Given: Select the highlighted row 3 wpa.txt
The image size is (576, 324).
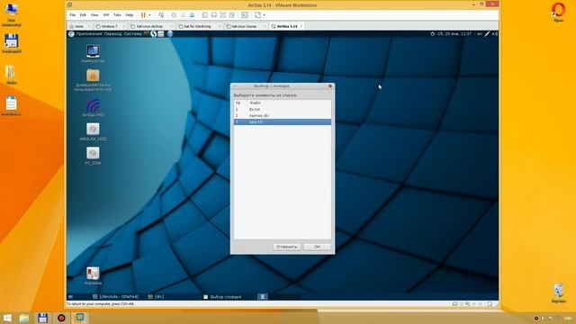Looking at the screenshot, I should point(283,122).
